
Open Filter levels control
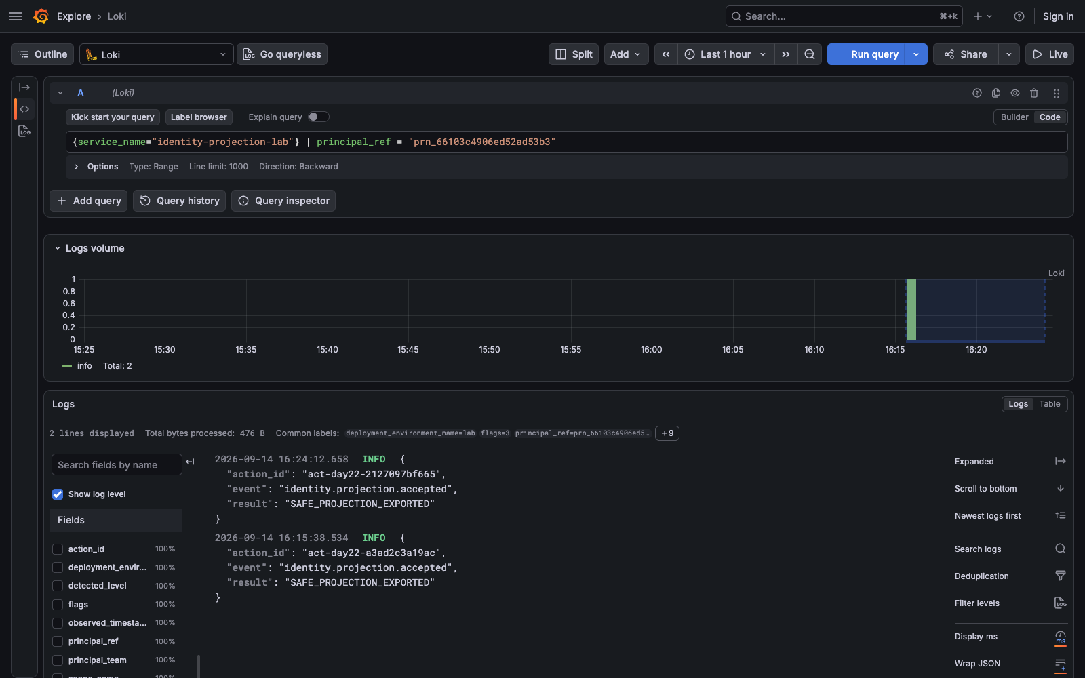1010,603
